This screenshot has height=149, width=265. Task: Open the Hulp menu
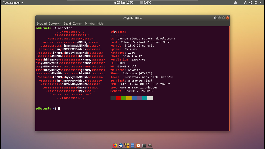coord(100,24)
